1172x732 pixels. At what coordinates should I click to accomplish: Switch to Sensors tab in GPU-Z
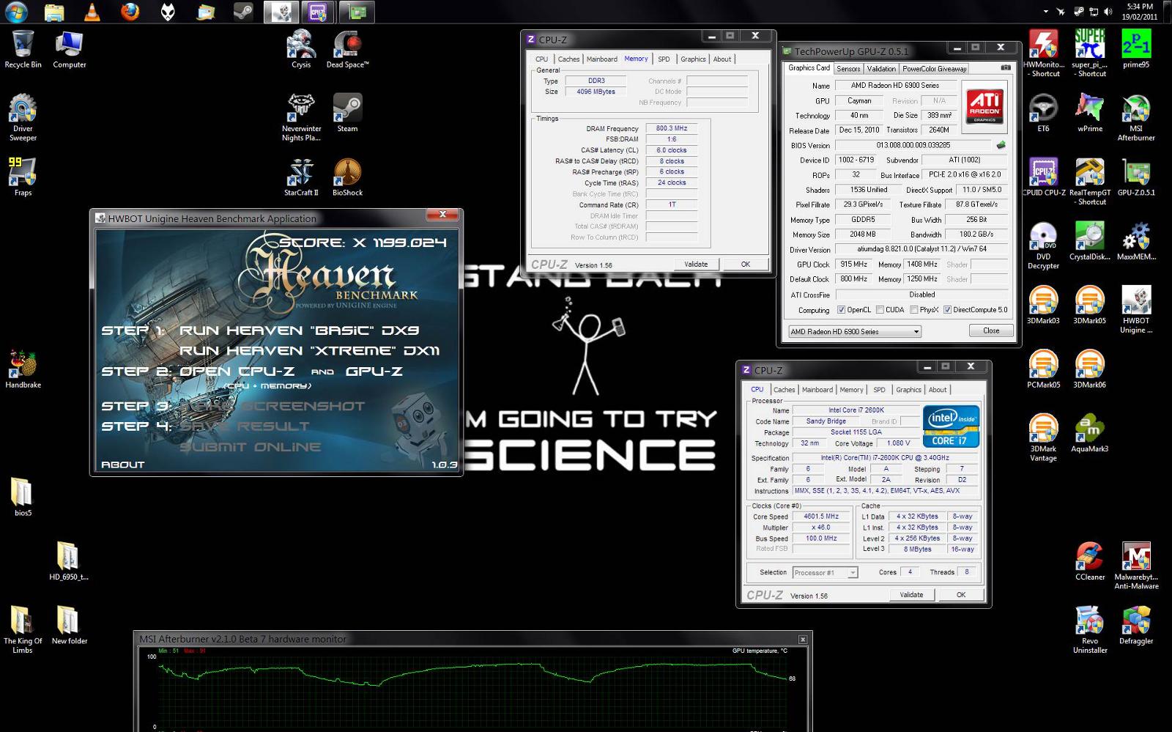848,69
